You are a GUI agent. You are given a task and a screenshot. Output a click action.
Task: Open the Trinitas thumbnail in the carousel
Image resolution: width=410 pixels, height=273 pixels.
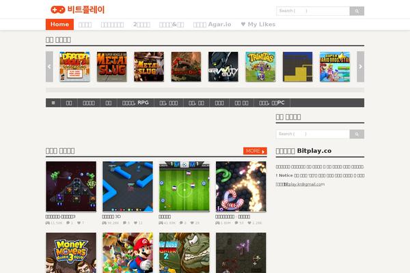click(260, 67)
